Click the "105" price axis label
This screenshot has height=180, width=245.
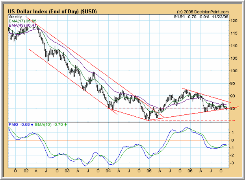click(x=234, y=58)
